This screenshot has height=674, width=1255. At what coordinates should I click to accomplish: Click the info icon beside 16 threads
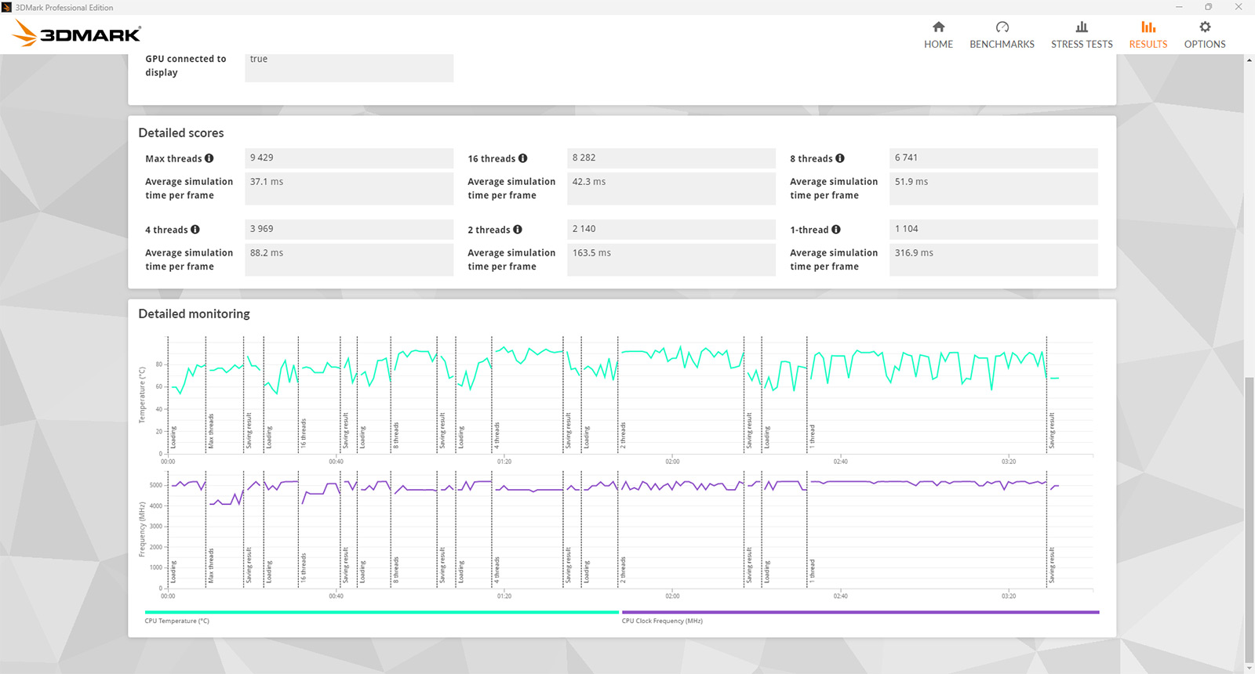click(523, 158)
